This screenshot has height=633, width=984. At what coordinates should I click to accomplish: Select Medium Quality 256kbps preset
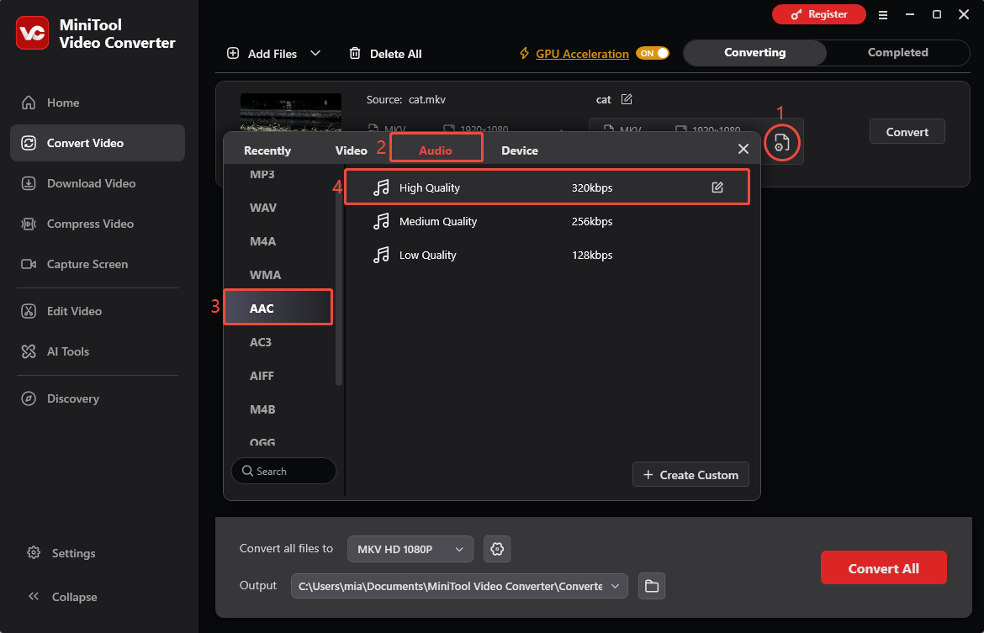pos(547,221)
